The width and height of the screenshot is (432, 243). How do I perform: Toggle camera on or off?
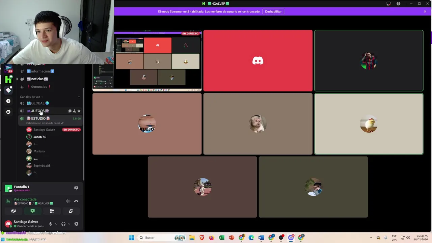[x=13, y=211]
